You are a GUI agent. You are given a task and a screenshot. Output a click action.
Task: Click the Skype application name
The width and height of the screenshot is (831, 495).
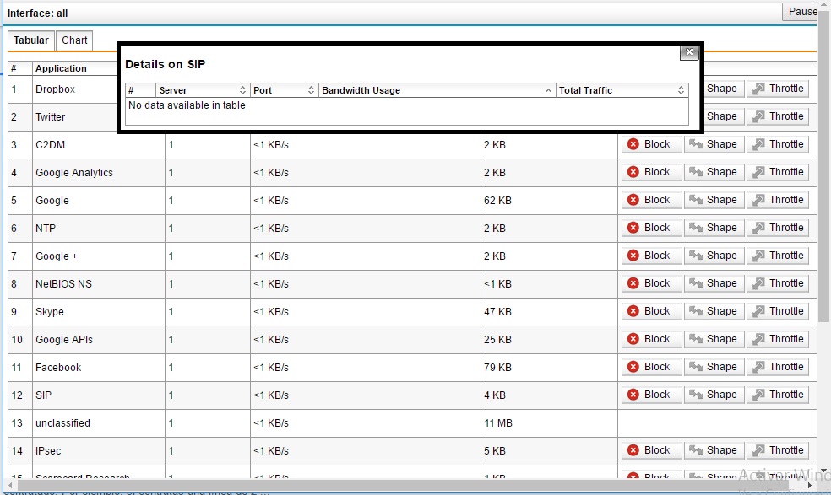pyautogui.click(x=50, y=312)
